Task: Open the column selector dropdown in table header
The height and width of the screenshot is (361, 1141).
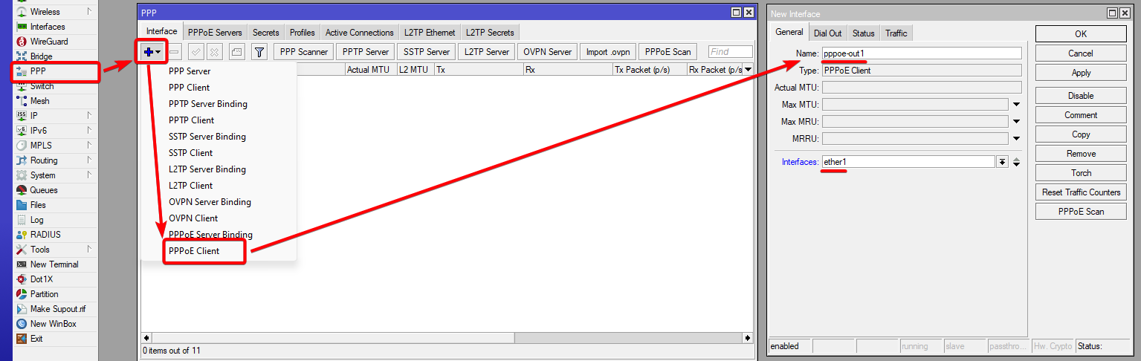Action: coord(748,69)
